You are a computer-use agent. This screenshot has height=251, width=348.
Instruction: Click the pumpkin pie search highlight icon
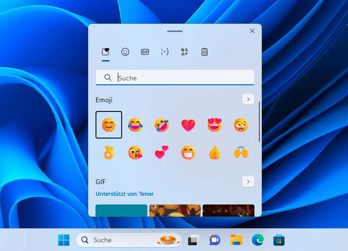tap(168, 240)
